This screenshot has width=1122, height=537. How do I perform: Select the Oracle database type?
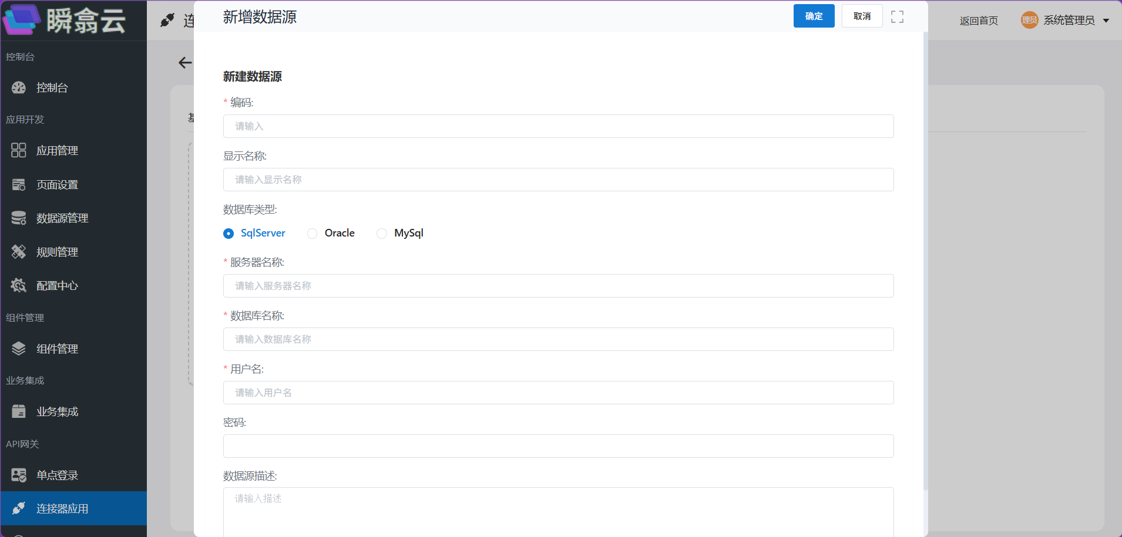(331, 233)
